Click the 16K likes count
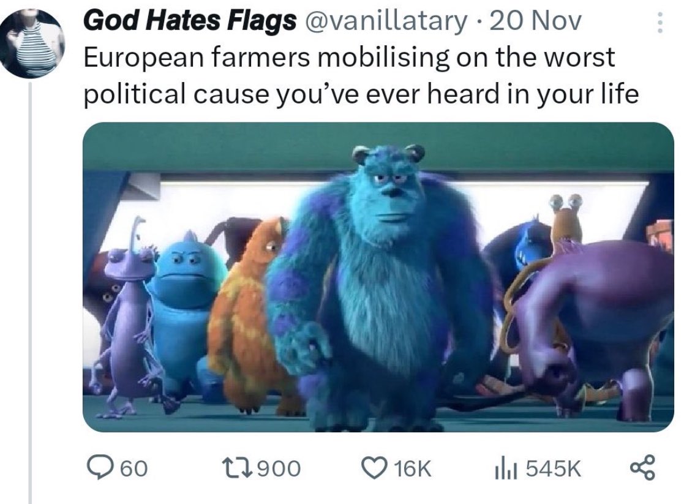The image size is (684, 504). 413,468
